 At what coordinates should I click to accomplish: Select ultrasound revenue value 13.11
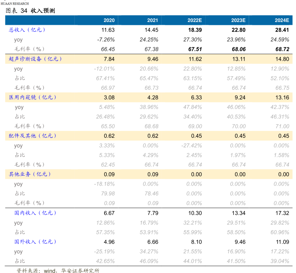pyautogui.click(x=239, y=59)
